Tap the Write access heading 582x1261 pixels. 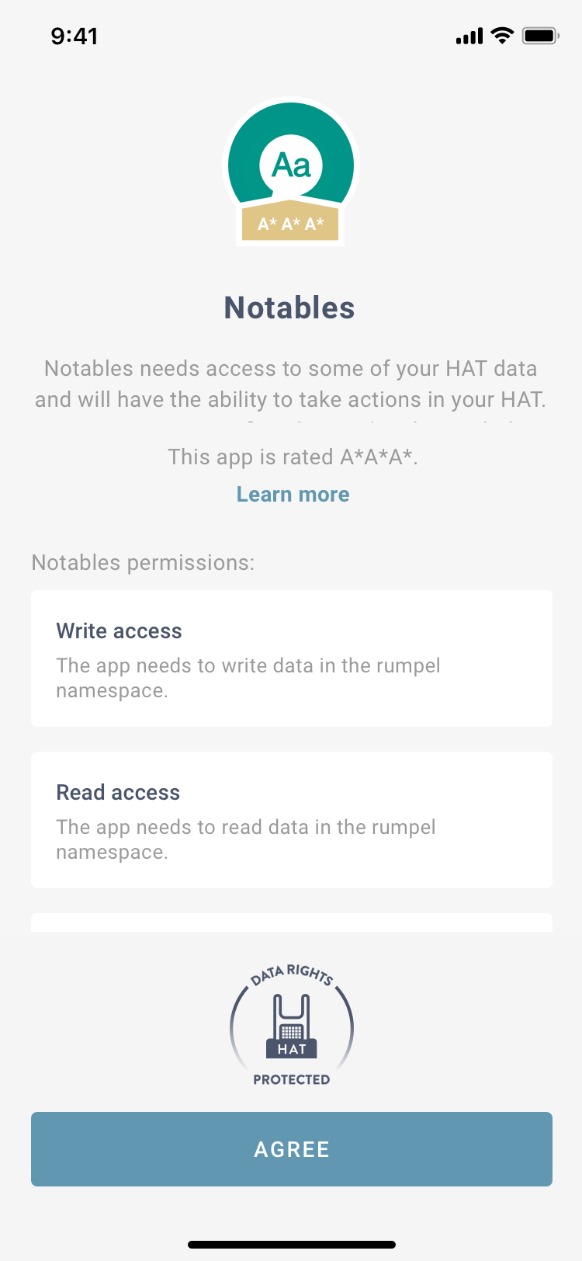pyautogui.click(x=119, y=631)
